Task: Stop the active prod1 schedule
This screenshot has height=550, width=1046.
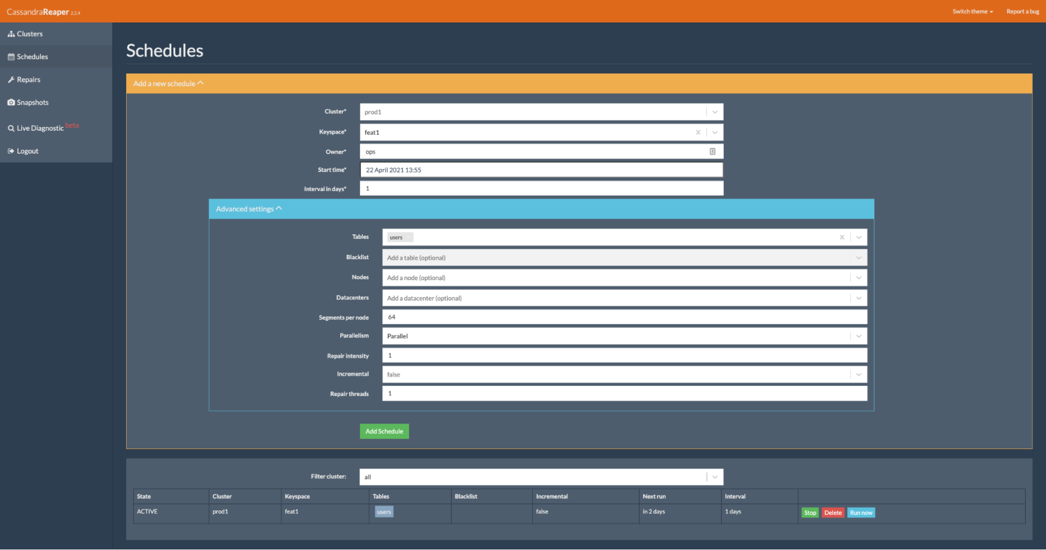Action: (809, 513)
